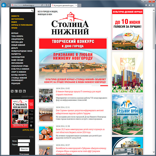Open the Взгляд эксперта section
Screen dimensions: 156x156
19,75
